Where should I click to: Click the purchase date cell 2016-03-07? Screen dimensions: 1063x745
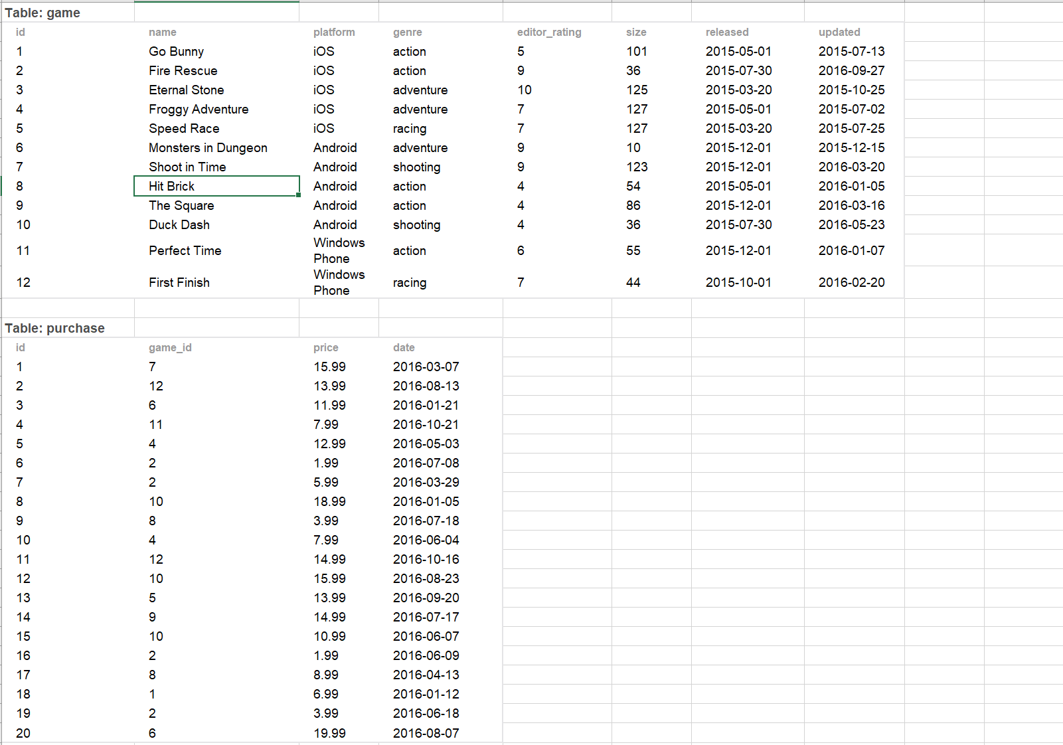(x=426, y=367)
